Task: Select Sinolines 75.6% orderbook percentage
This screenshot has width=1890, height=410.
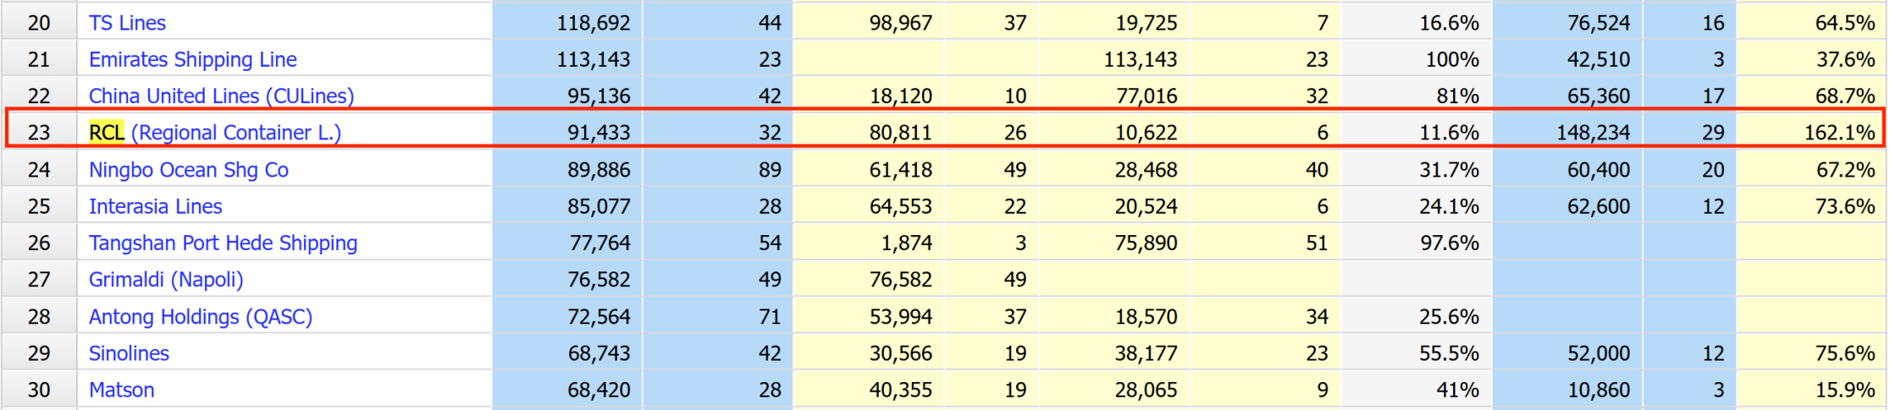Action: coord(1811,353)
